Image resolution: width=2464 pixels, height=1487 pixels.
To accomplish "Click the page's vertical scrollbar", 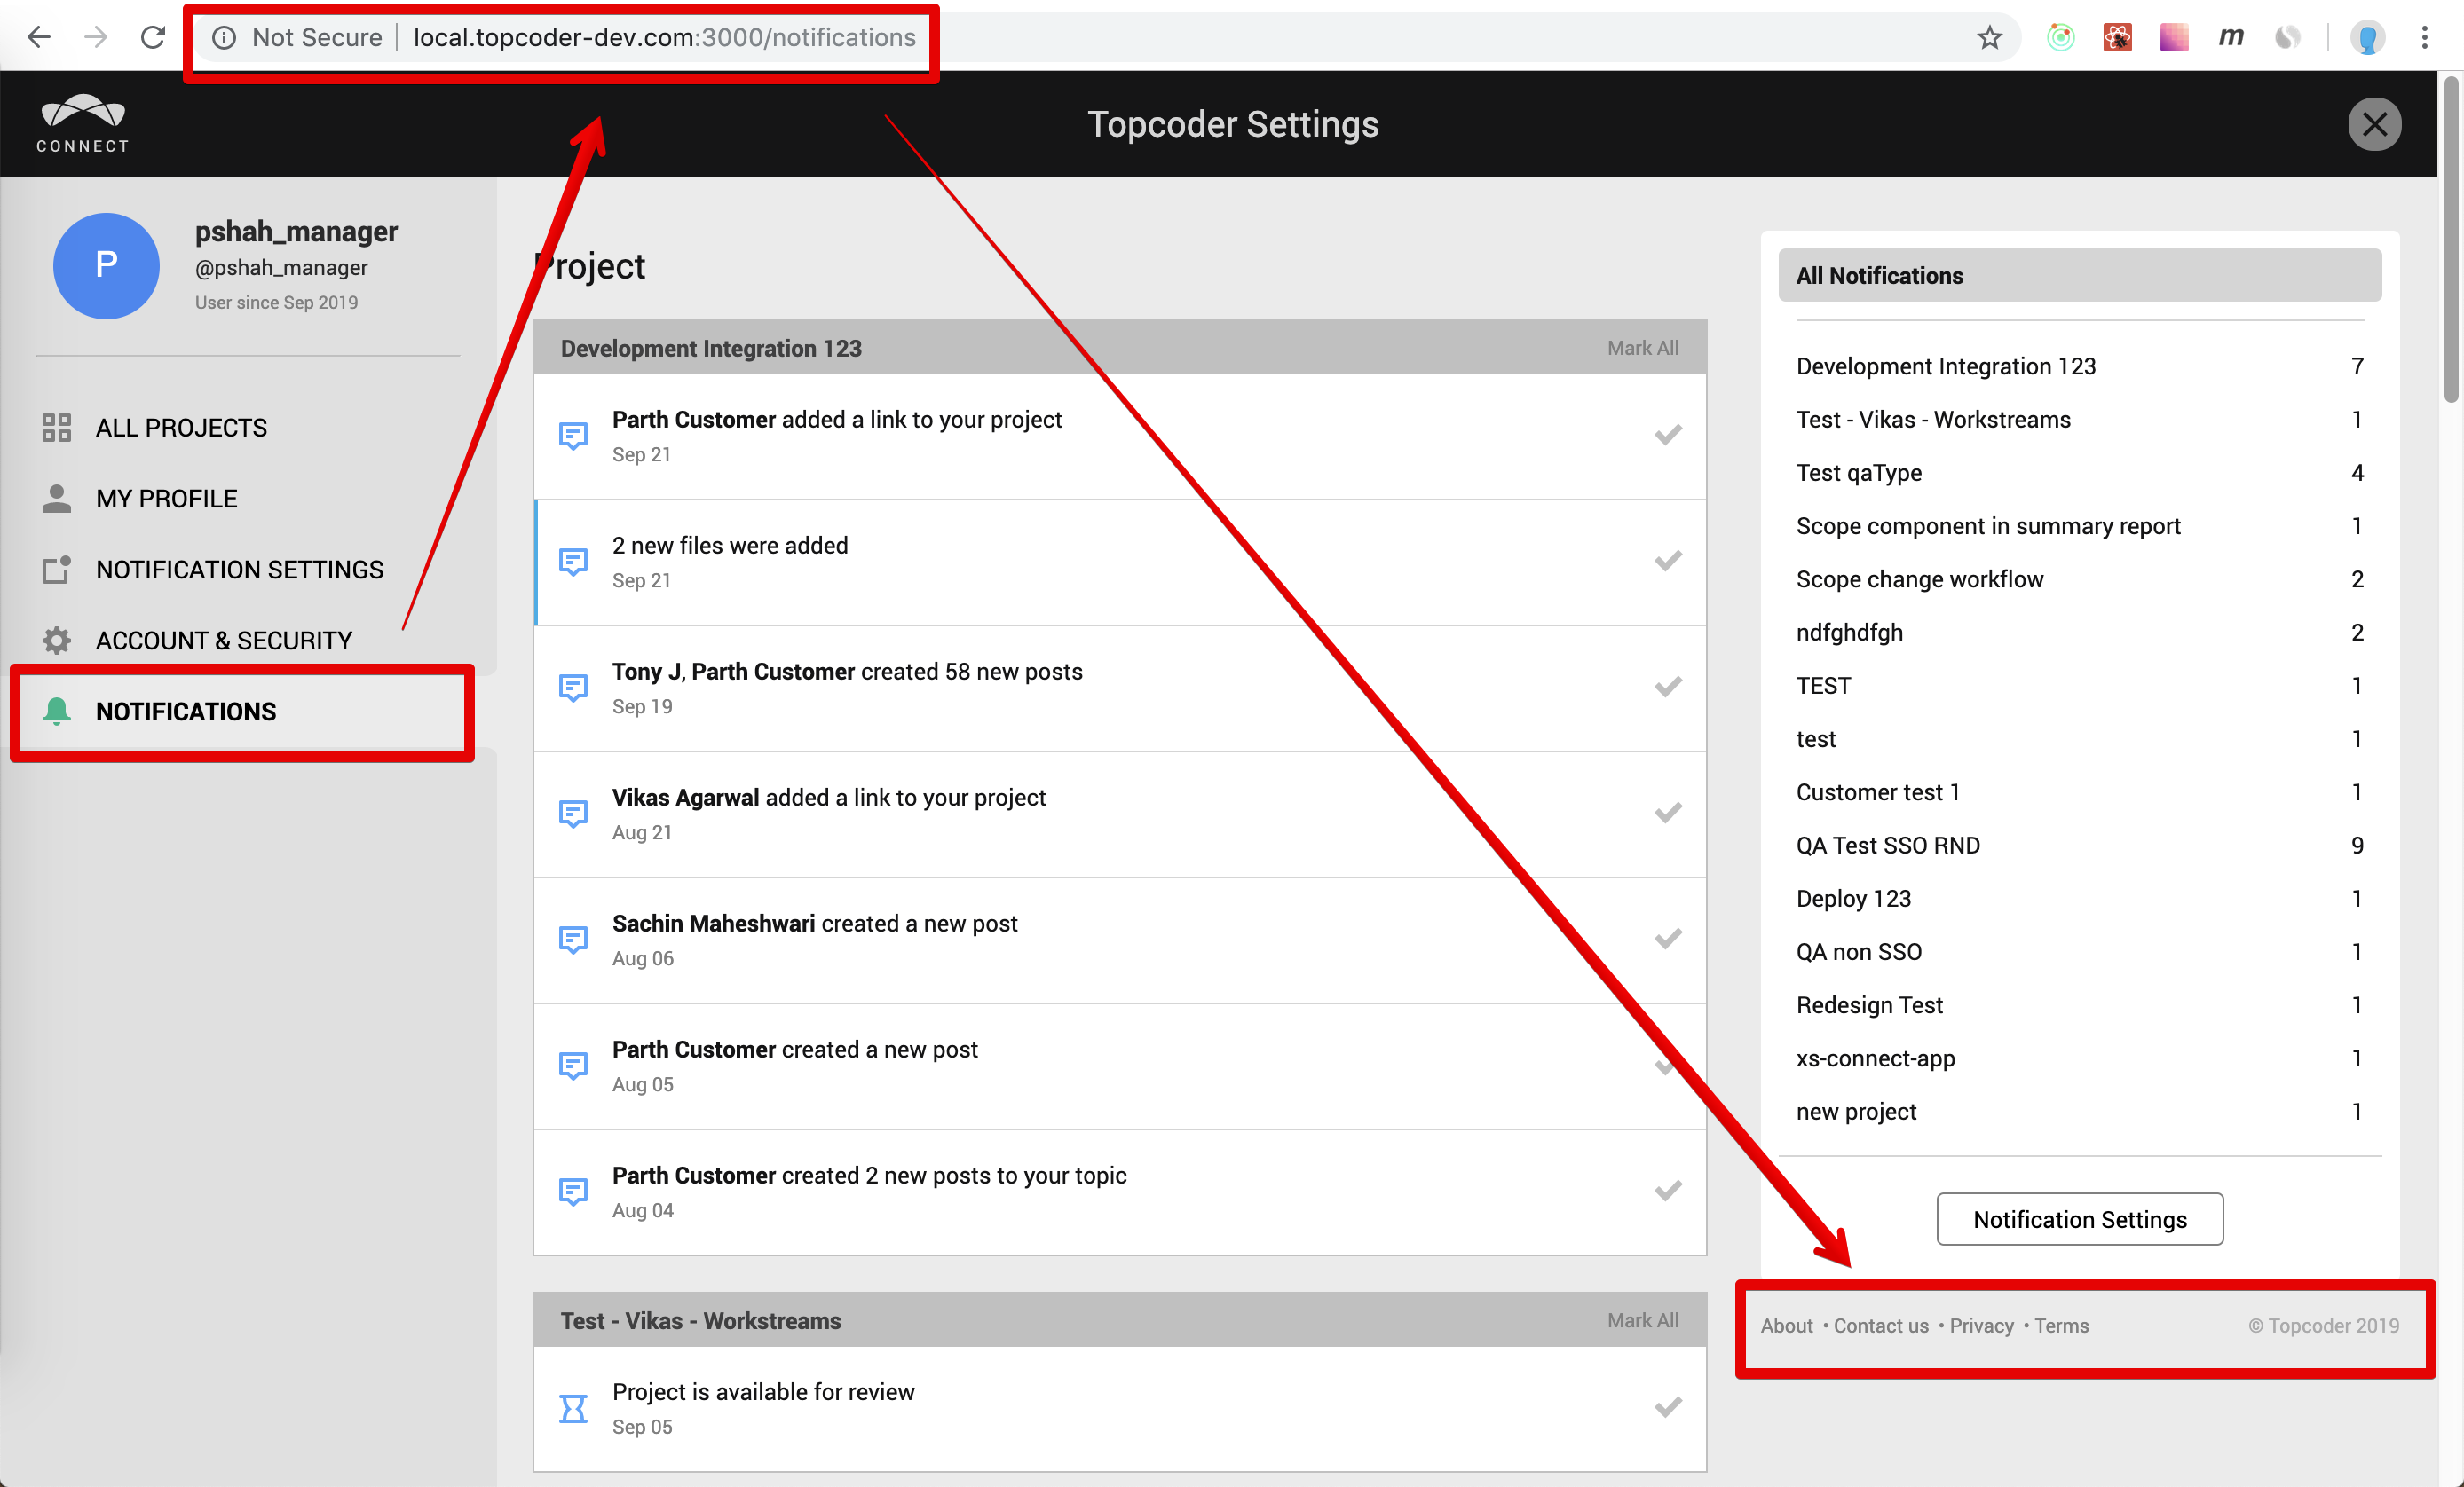I will coord(2451,240).
